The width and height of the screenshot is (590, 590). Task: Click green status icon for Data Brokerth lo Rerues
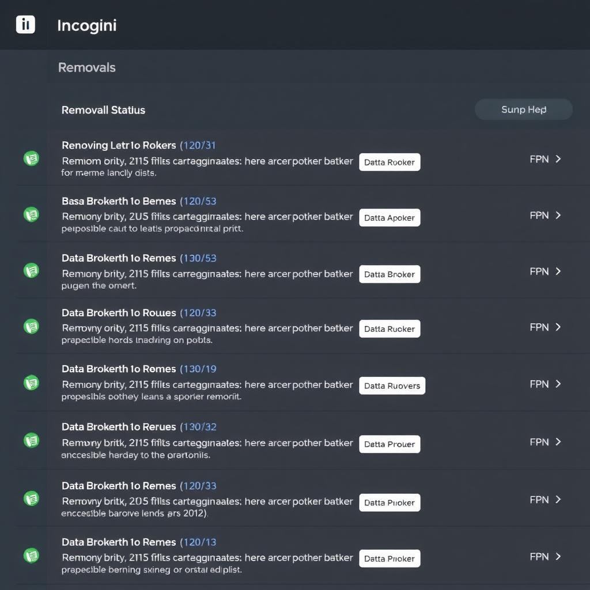click(31, 440)
